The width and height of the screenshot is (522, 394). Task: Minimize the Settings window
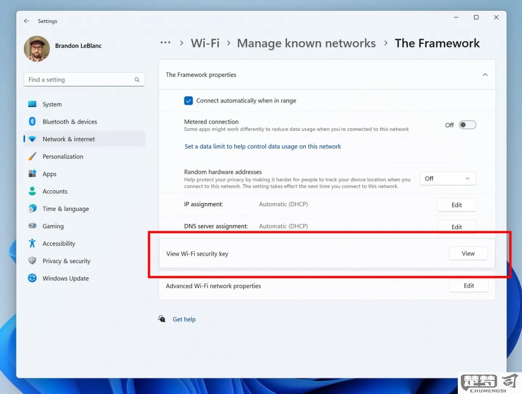pos(456,17)
